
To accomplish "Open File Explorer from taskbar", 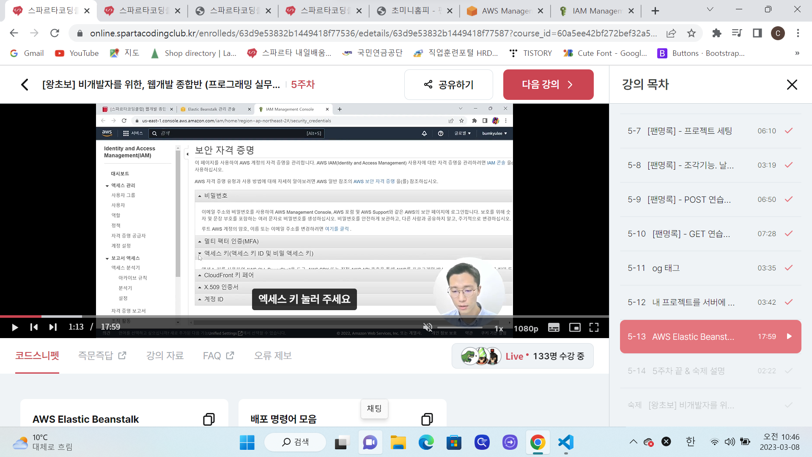I will [x=398, y=443].
